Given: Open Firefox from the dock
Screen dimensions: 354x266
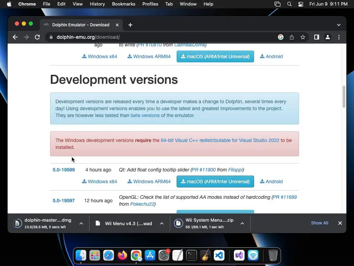Looking at the screenshot, I should click(x=122, y=255).
